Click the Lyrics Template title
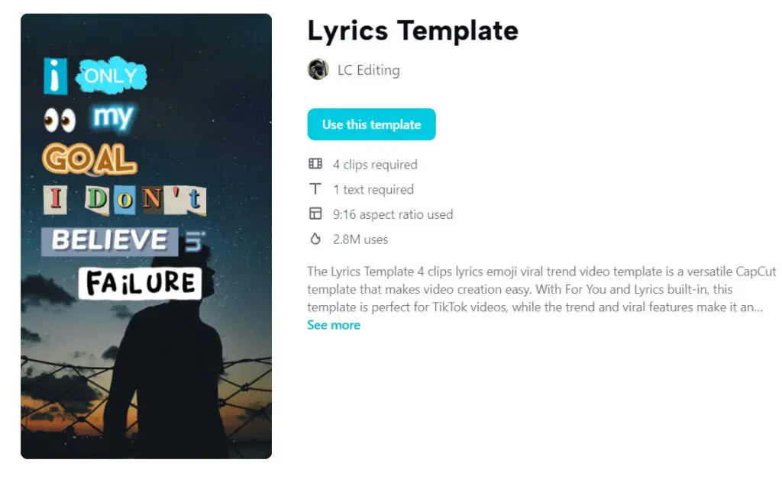 coord(412,31)
